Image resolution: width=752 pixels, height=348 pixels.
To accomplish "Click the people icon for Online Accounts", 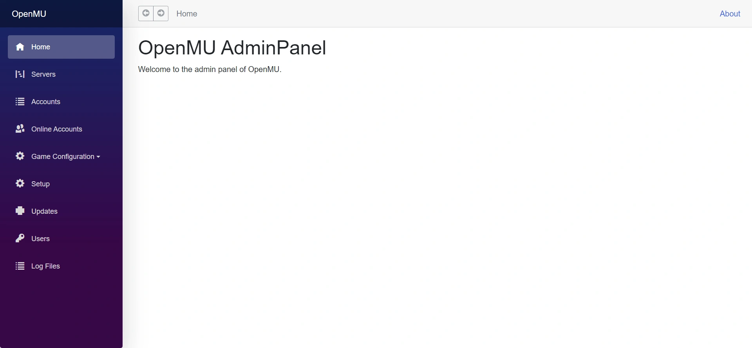I will (20, 129).
